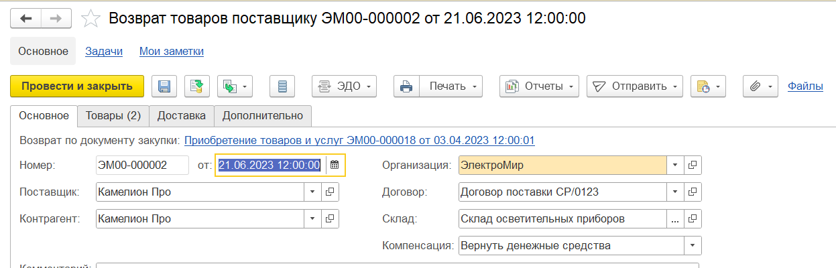Click the Склад осветительных приборов field

click(x=563, y=218)
